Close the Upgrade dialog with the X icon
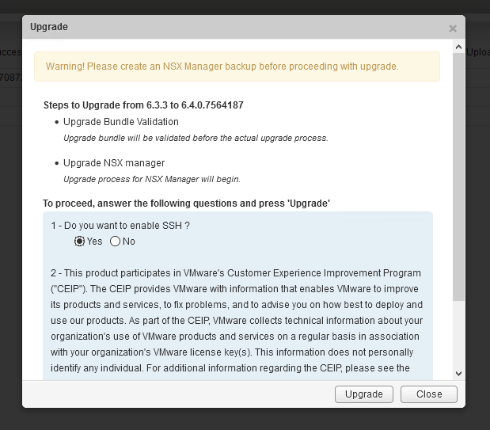The width and height of the screenshot is (490, 430). click(453, 29)
